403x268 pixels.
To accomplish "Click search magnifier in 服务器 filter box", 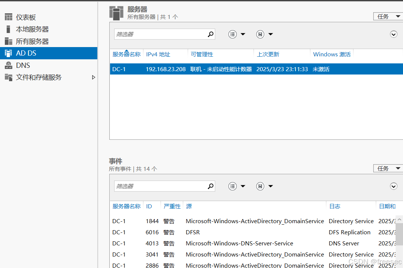I will (x=210, y=34).
